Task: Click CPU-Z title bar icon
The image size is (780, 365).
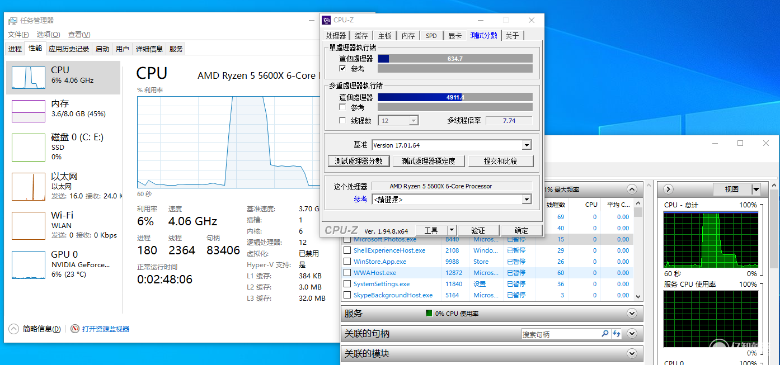Action: pyautogui.click(x=326, y=20)
